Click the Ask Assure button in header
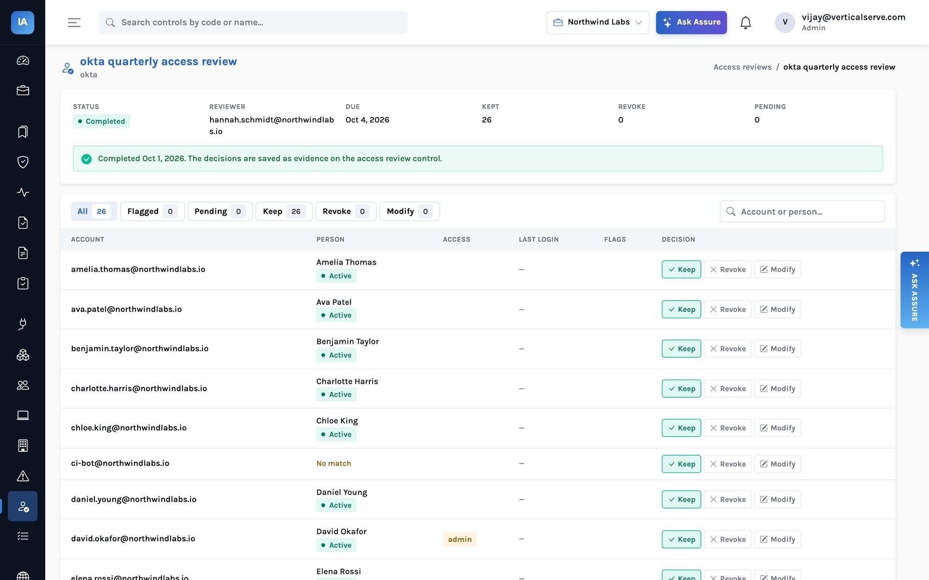This screenshot has width=929, height=580. [x=691, y=22]
